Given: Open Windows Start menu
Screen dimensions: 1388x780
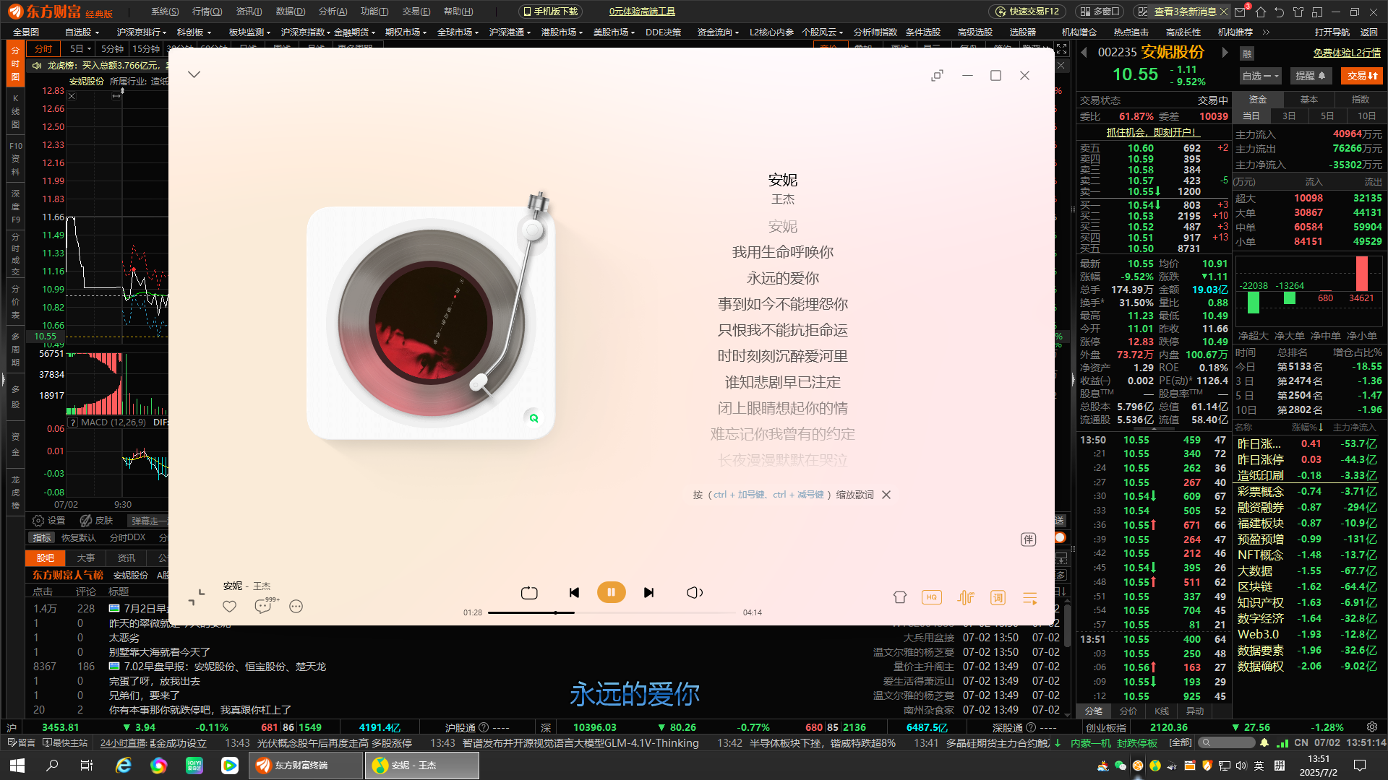Looking at the screenshot, I should click(17, 766).
